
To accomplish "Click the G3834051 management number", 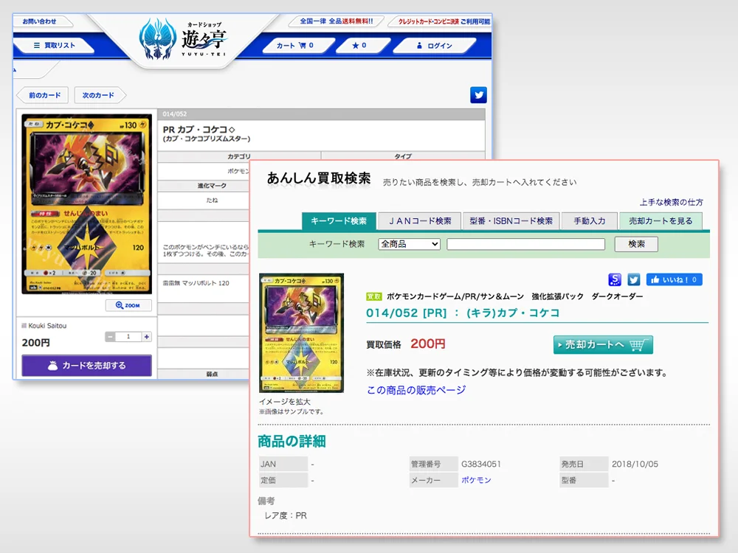I will click(x=481, y=464).
